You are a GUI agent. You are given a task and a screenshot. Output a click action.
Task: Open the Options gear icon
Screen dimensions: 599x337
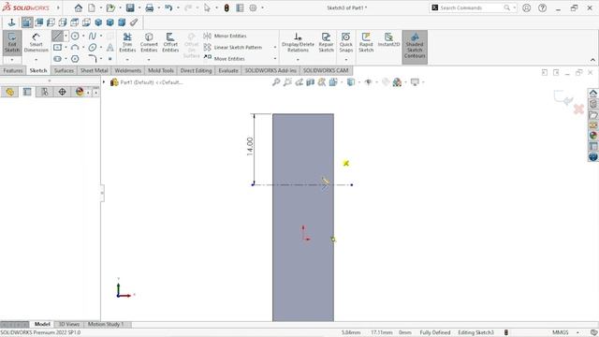(253, 7)
